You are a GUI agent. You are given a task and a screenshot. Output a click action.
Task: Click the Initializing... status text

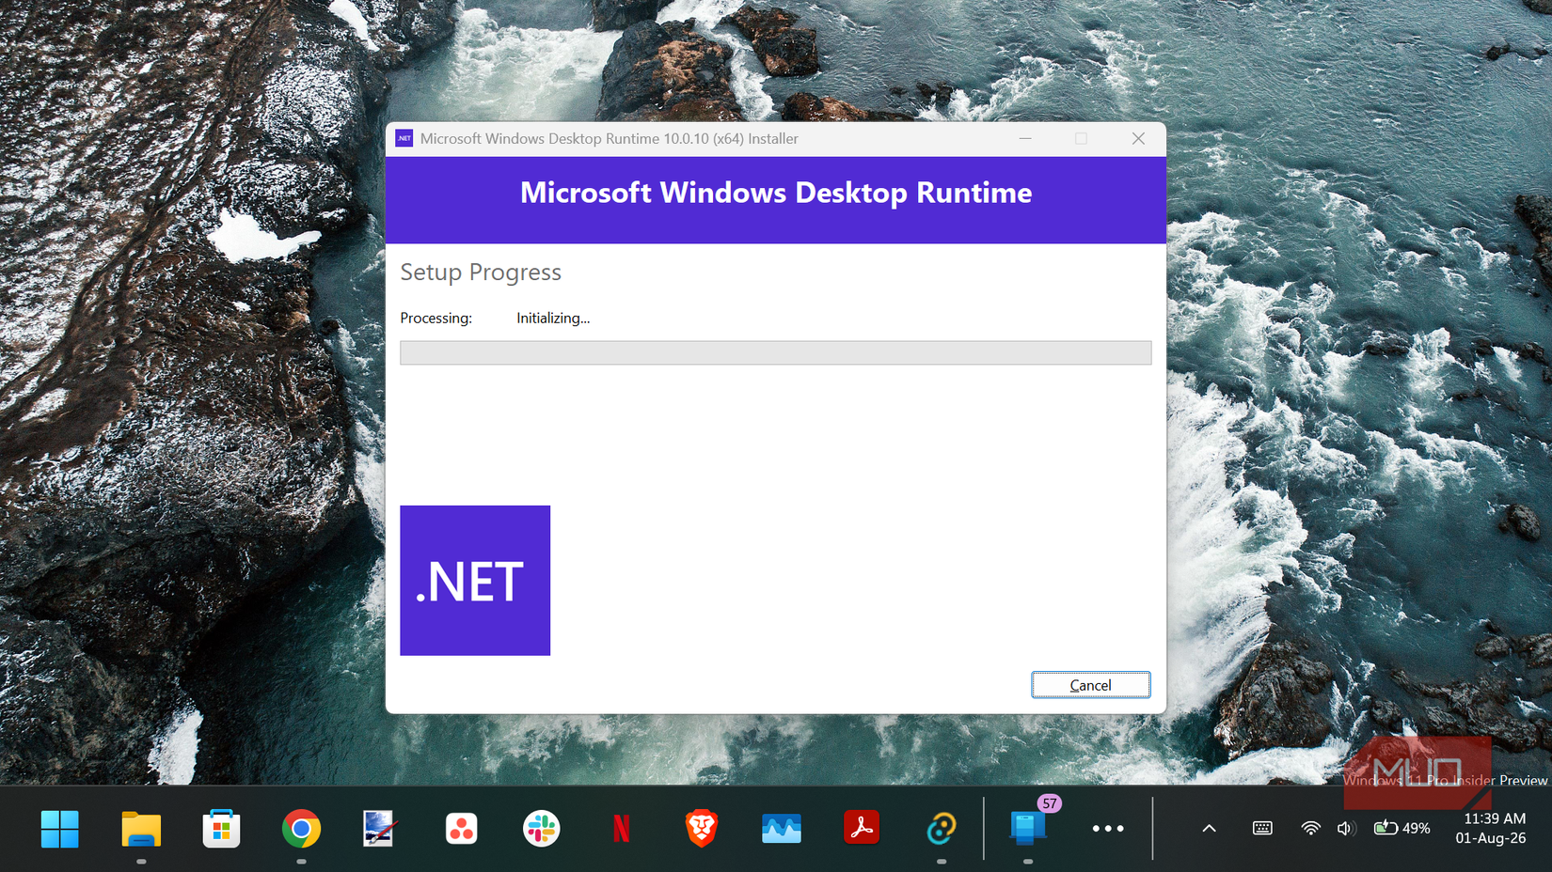coord(553,319)
